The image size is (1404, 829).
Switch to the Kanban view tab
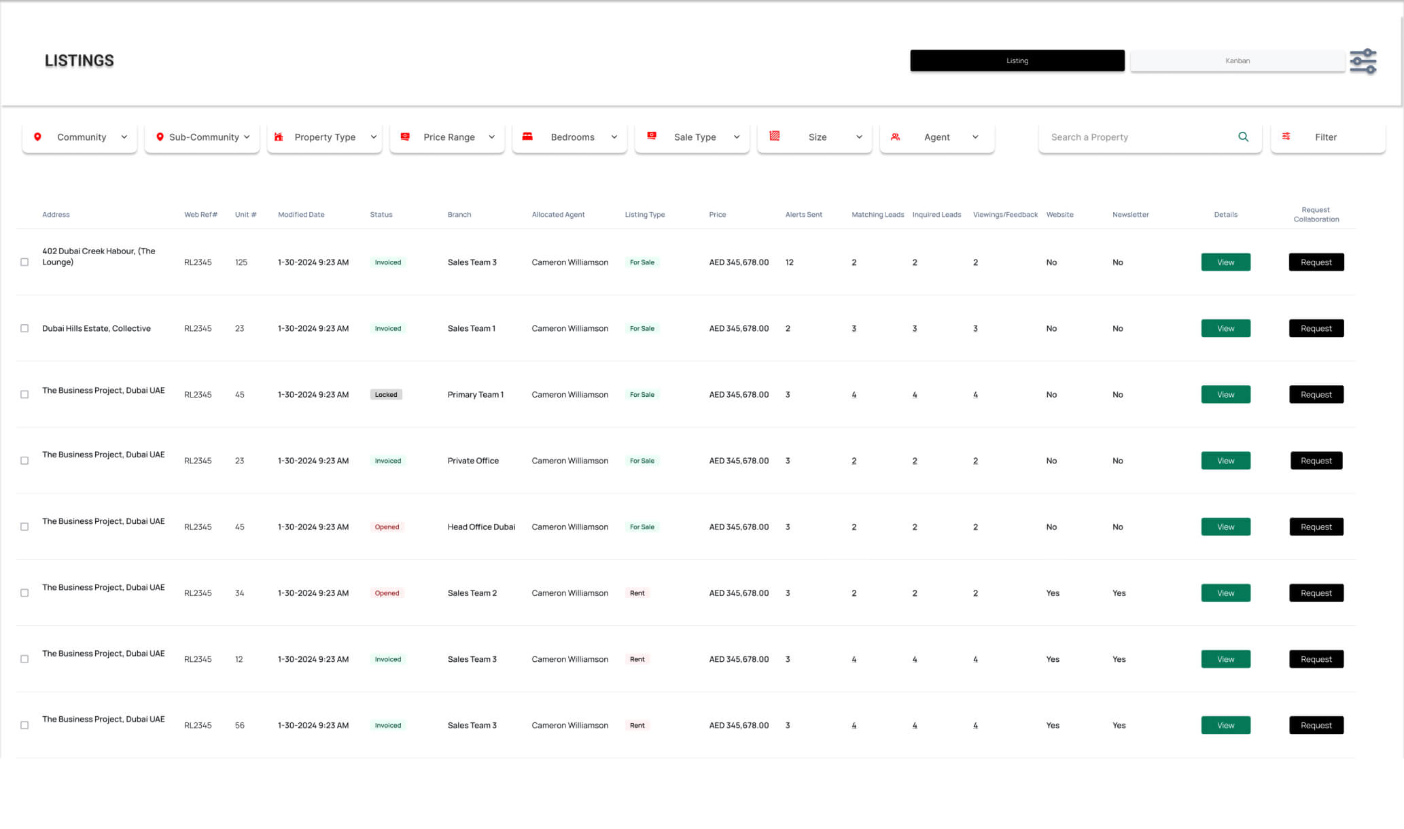pos(1238,60)
